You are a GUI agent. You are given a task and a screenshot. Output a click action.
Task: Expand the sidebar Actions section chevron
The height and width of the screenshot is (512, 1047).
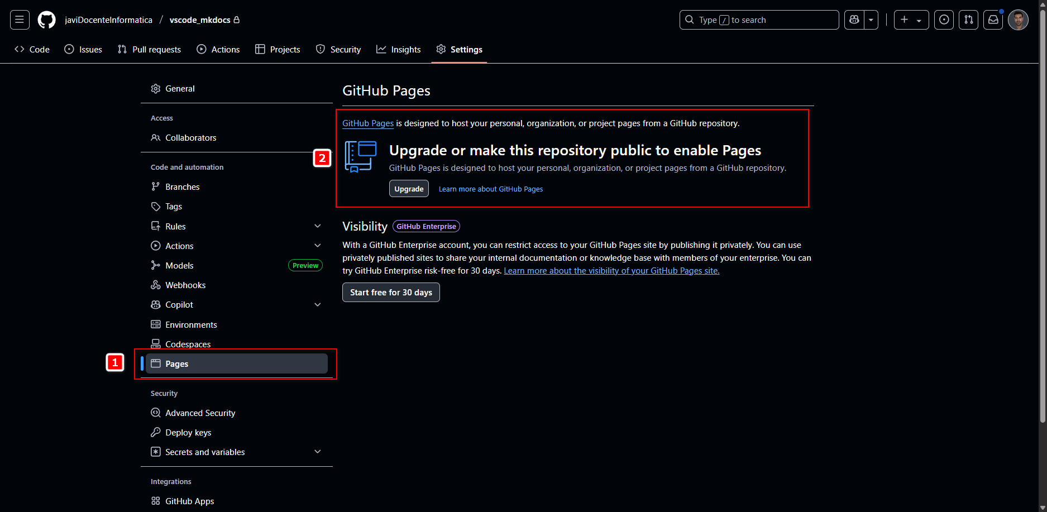pos(318,246)
